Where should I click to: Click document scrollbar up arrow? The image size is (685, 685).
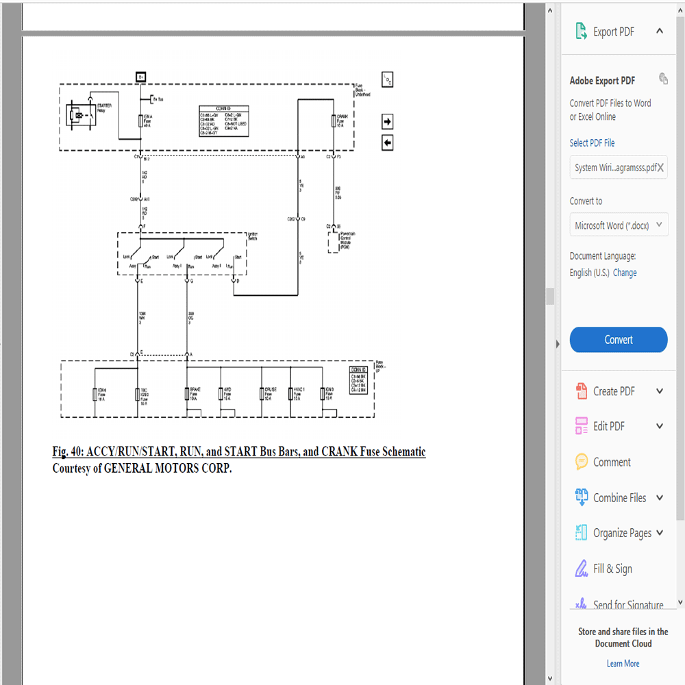[x=550, y=10]
